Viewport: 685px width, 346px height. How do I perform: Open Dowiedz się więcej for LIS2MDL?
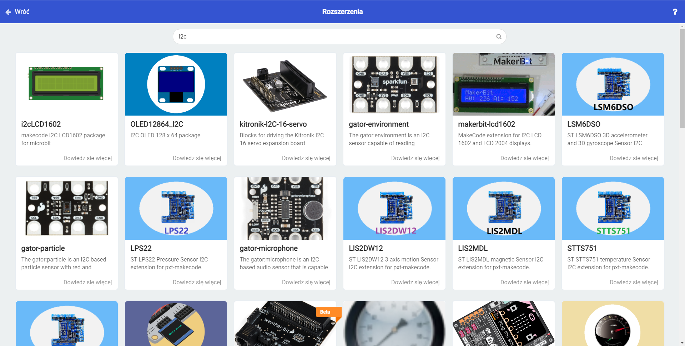pos(524,282)
